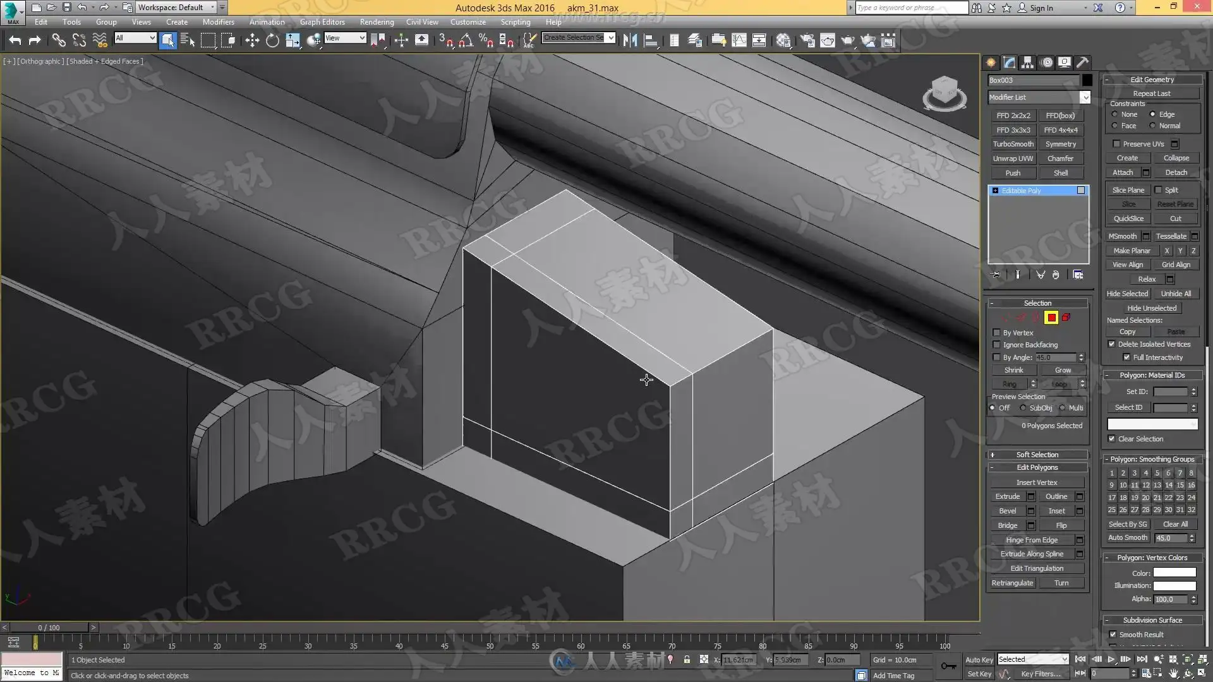Activate Polygon sub-object selection level
1213x682 pixels.
(1051, 318)
